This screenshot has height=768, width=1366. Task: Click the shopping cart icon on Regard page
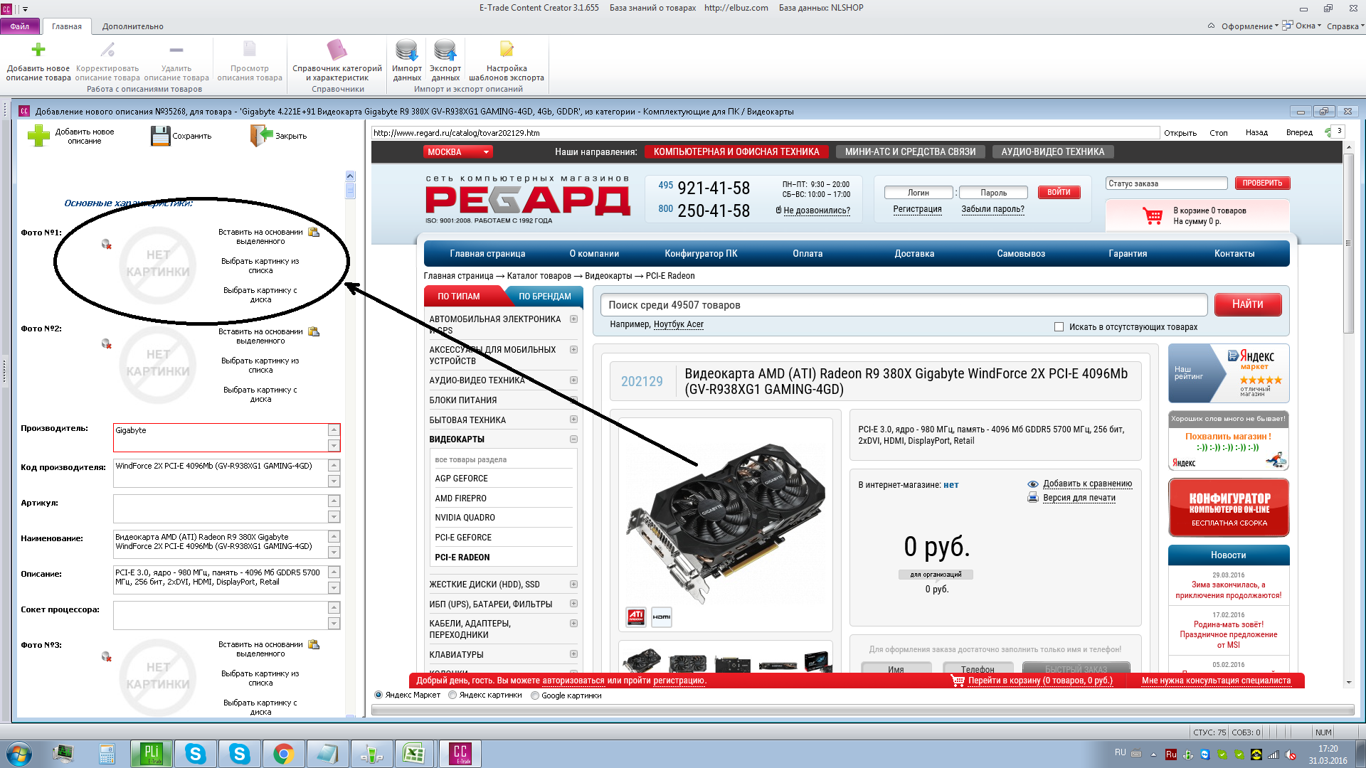1153,215
